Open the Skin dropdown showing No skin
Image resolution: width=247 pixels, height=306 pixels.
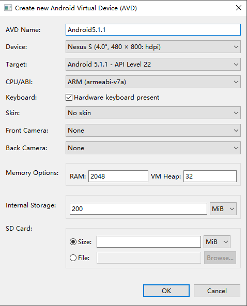[153, 113]
